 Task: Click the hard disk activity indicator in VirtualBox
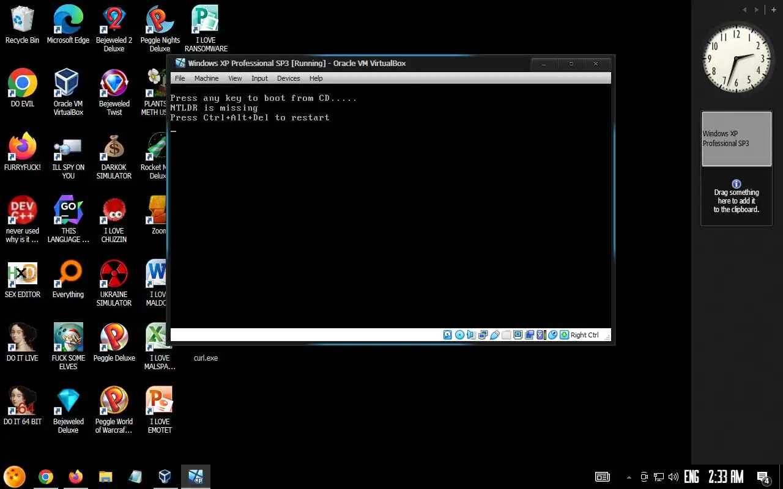click(x=448, y=335)
